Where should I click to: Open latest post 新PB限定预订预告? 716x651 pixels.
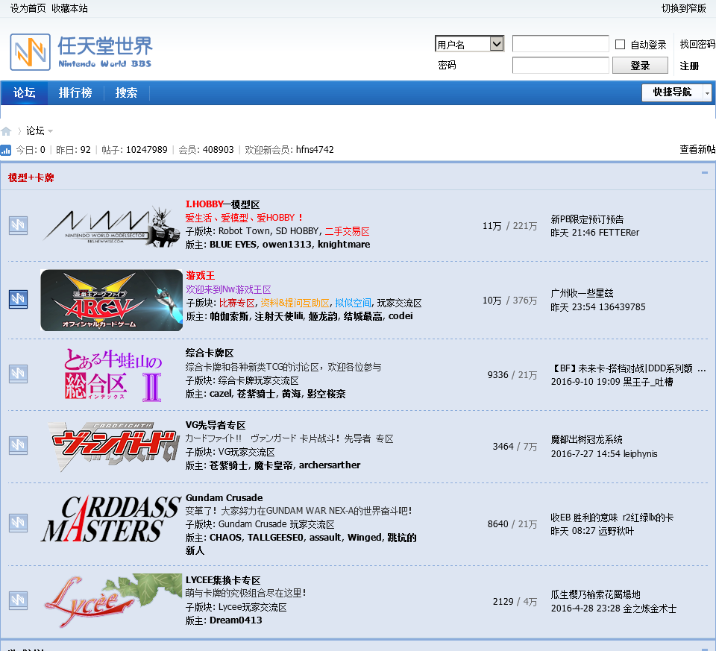click(x=587, y=219)
